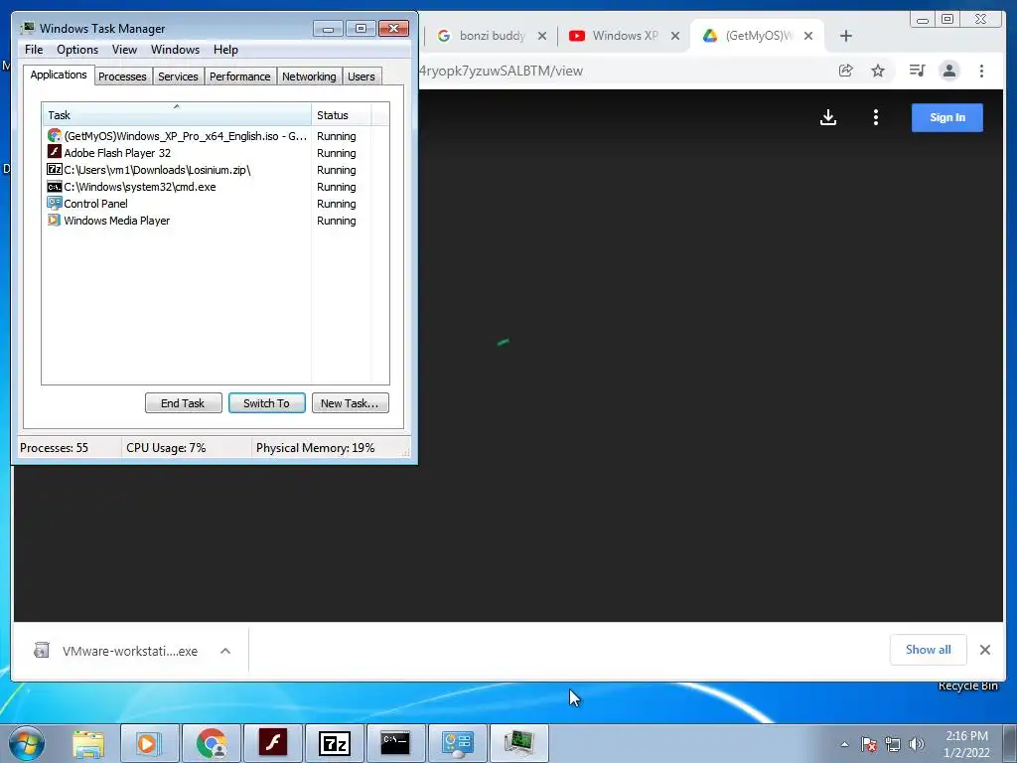Click the Show desktop button

(x=1010, y=743)
